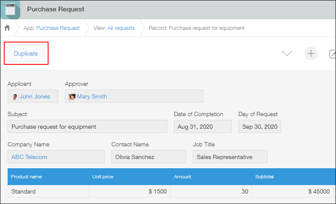Click the Olivia Sanchez contact name field
The height and width of the screenshot is (204, 336).
[149, 157]
